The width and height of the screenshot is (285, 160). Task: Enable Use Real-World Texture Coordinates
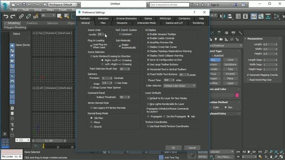pos(148,126)
